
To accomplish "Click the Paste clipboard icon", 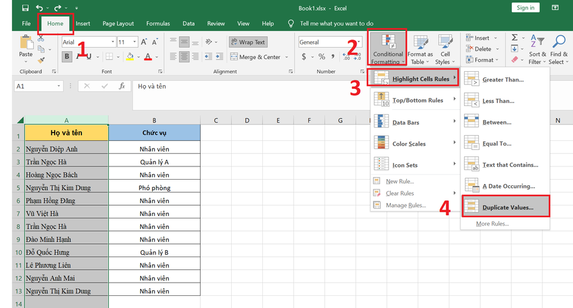I will click(25, 43).
